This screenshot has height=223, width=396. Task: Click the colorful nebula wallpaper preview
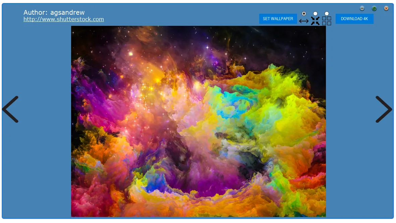[x=198, y=121]
